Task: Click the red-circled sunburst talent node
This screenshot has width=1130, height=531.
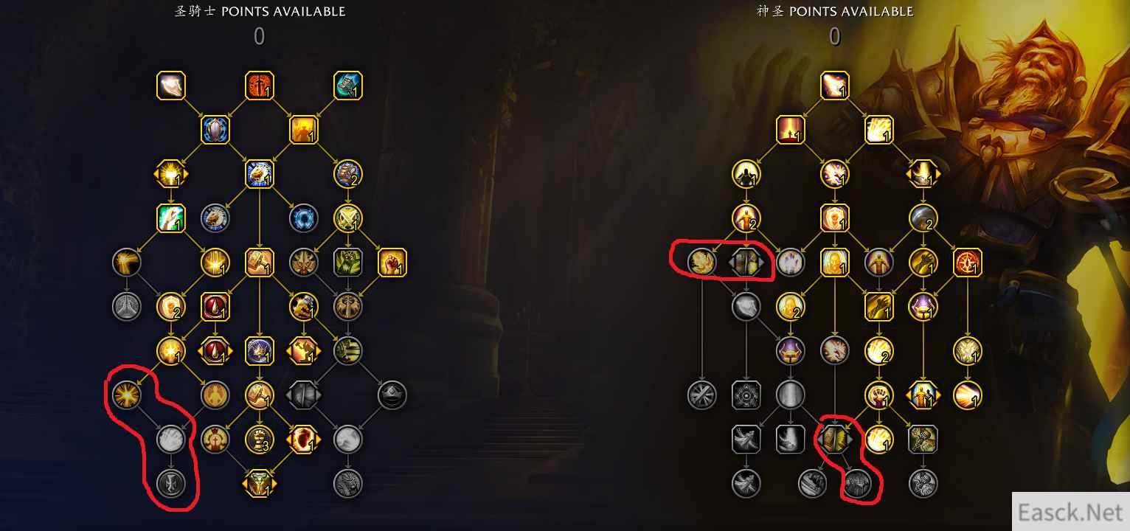Action: [x=127, y=395]
